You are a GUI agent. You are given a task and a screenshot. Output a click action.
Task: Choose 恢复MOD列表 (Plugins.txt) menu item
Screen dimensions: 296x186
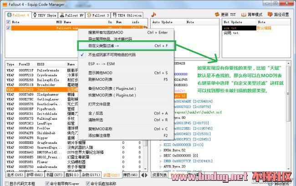[126, 95]
